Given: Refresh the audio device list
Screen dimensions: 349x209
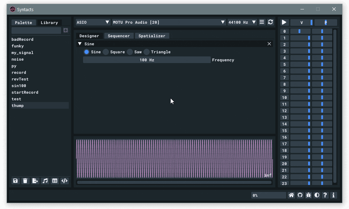Looking at the screenshot, I should 270,22.
